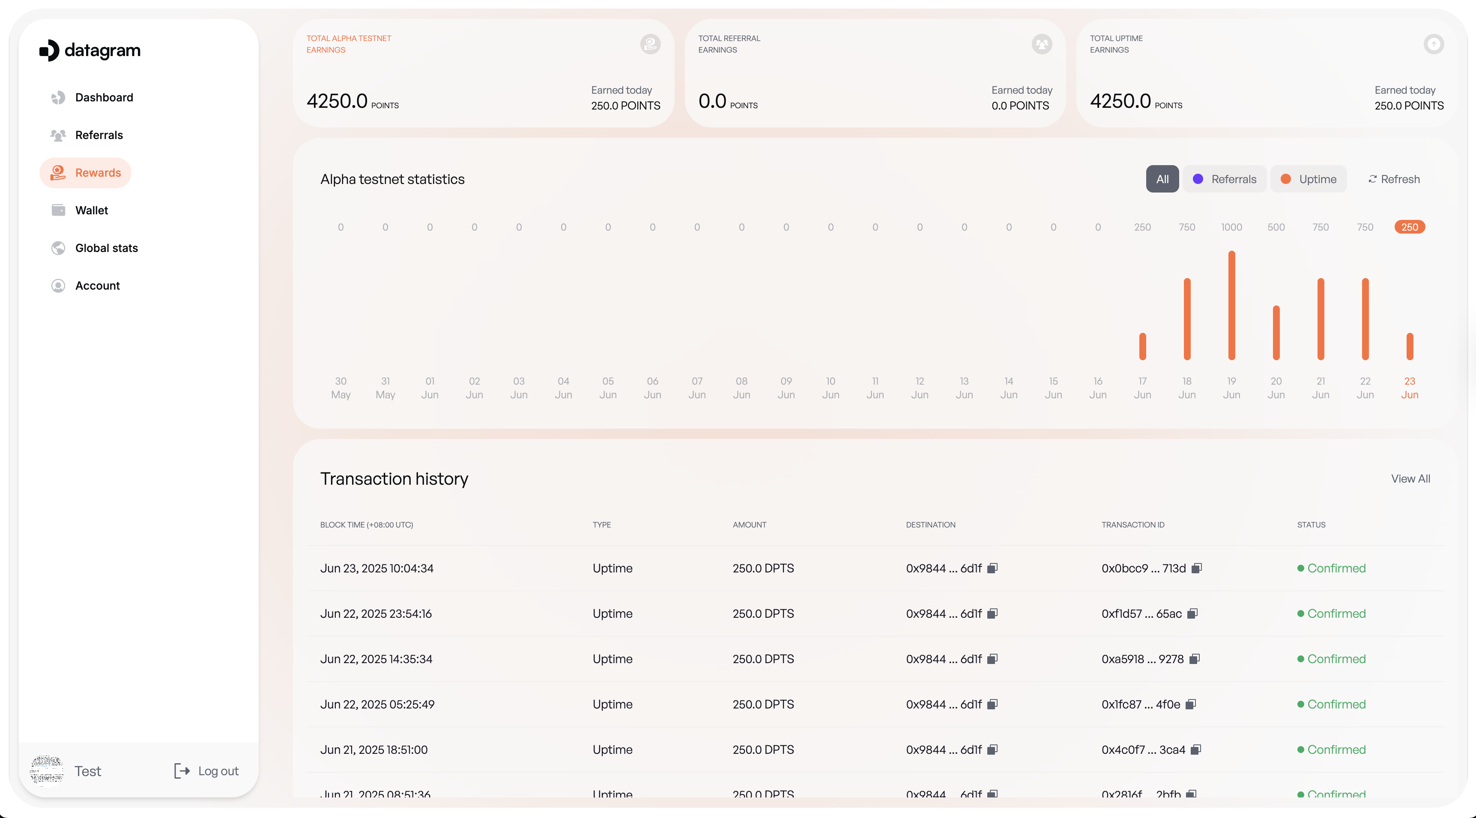Click View All transactions link
Viewport: 1476px width, 818px height.
point(1410,479)
